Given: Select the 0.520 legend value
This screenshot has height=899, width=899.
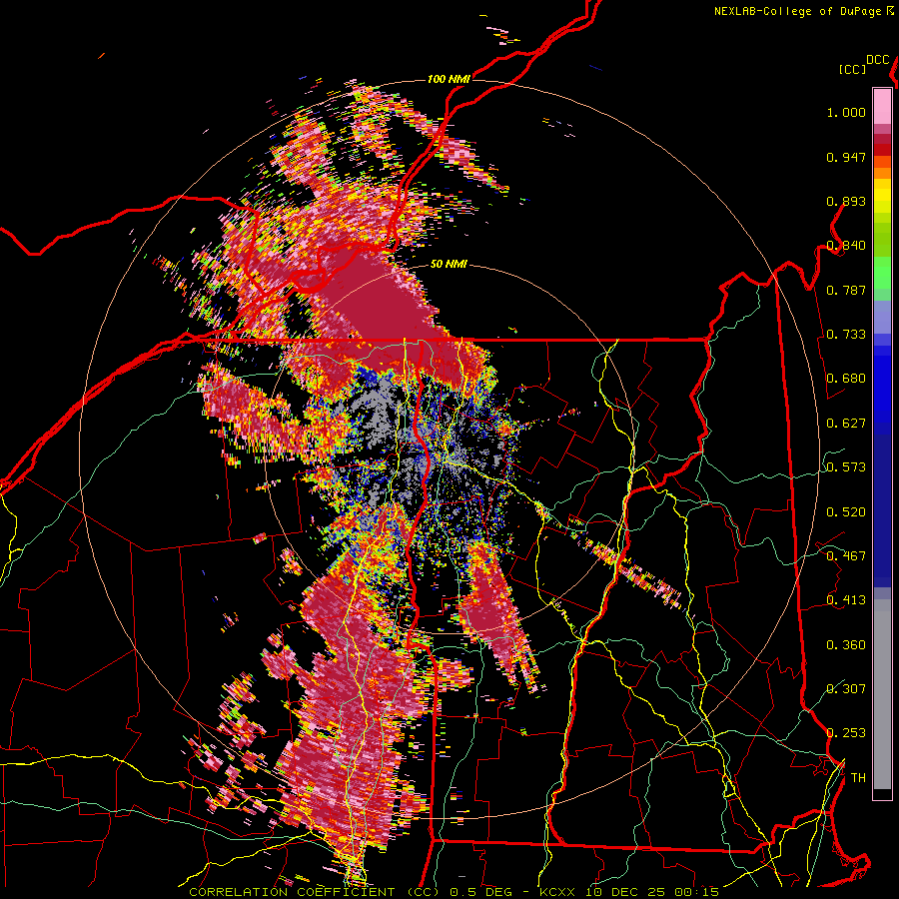Looking at the screenshot, I should (846, 512).
